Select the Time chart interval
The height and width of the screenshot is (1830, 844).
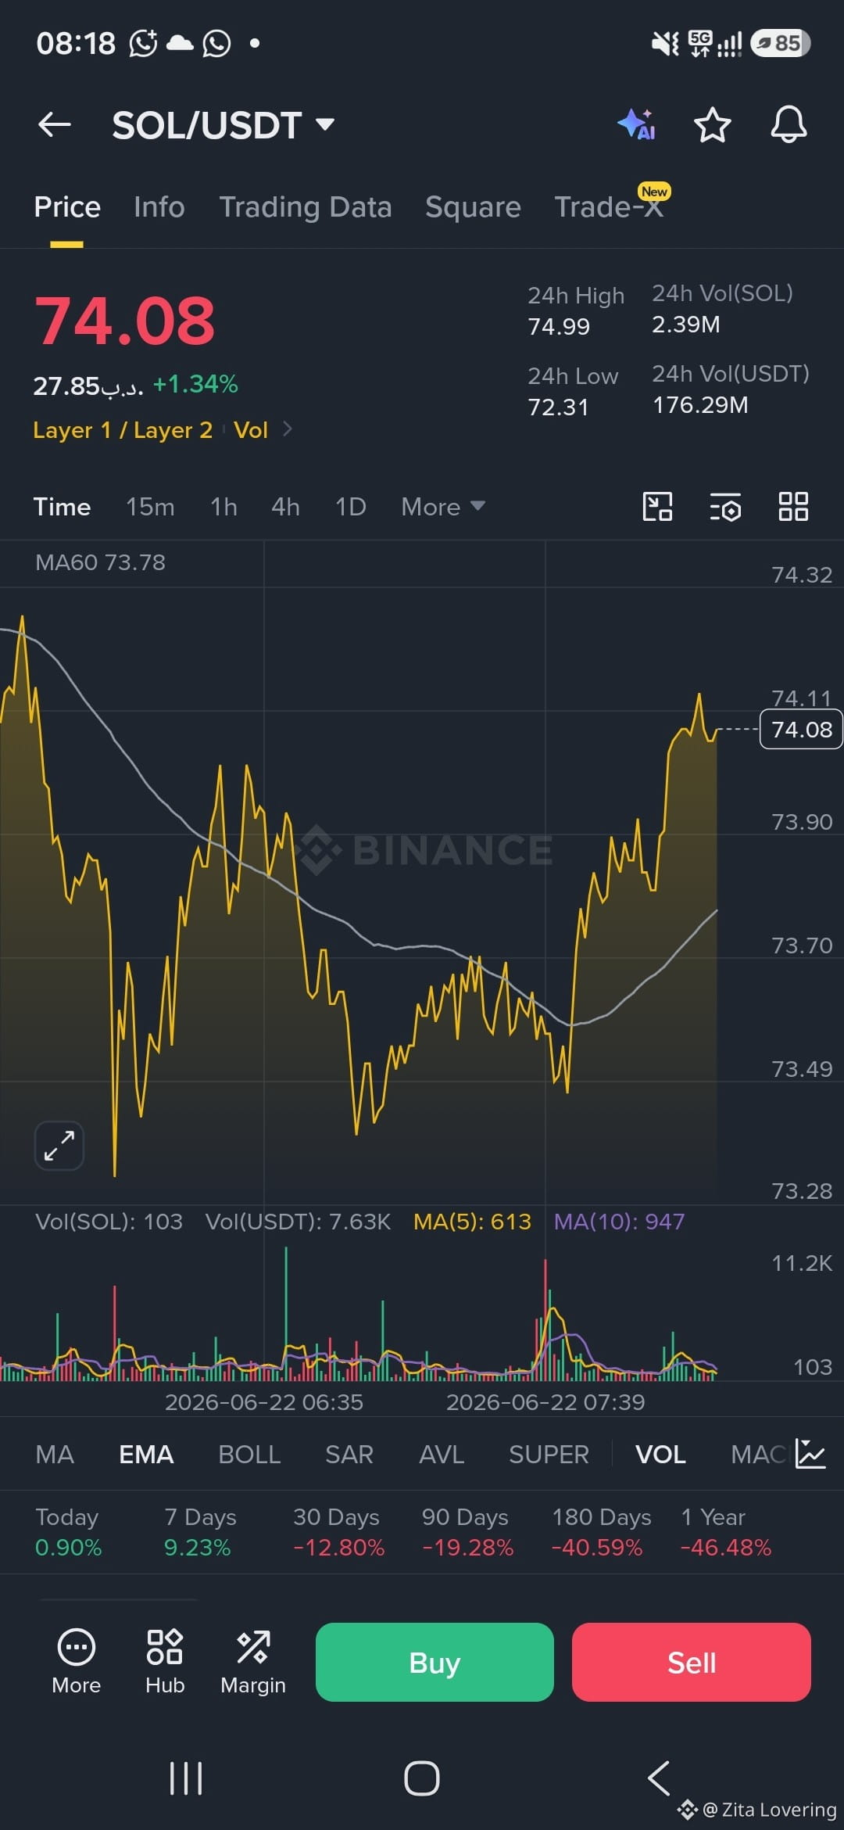(x=62, y=507)
